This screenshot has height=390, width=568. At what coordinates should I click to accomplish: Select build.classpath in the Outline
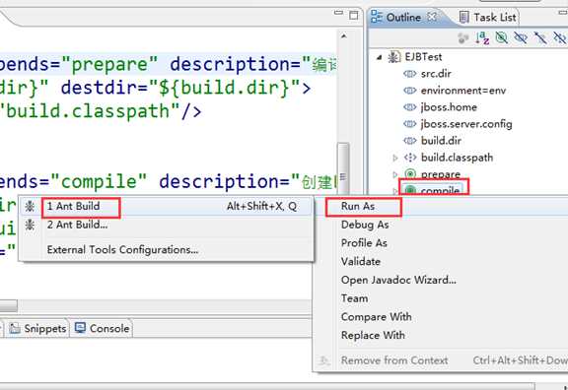pos(457,158)
